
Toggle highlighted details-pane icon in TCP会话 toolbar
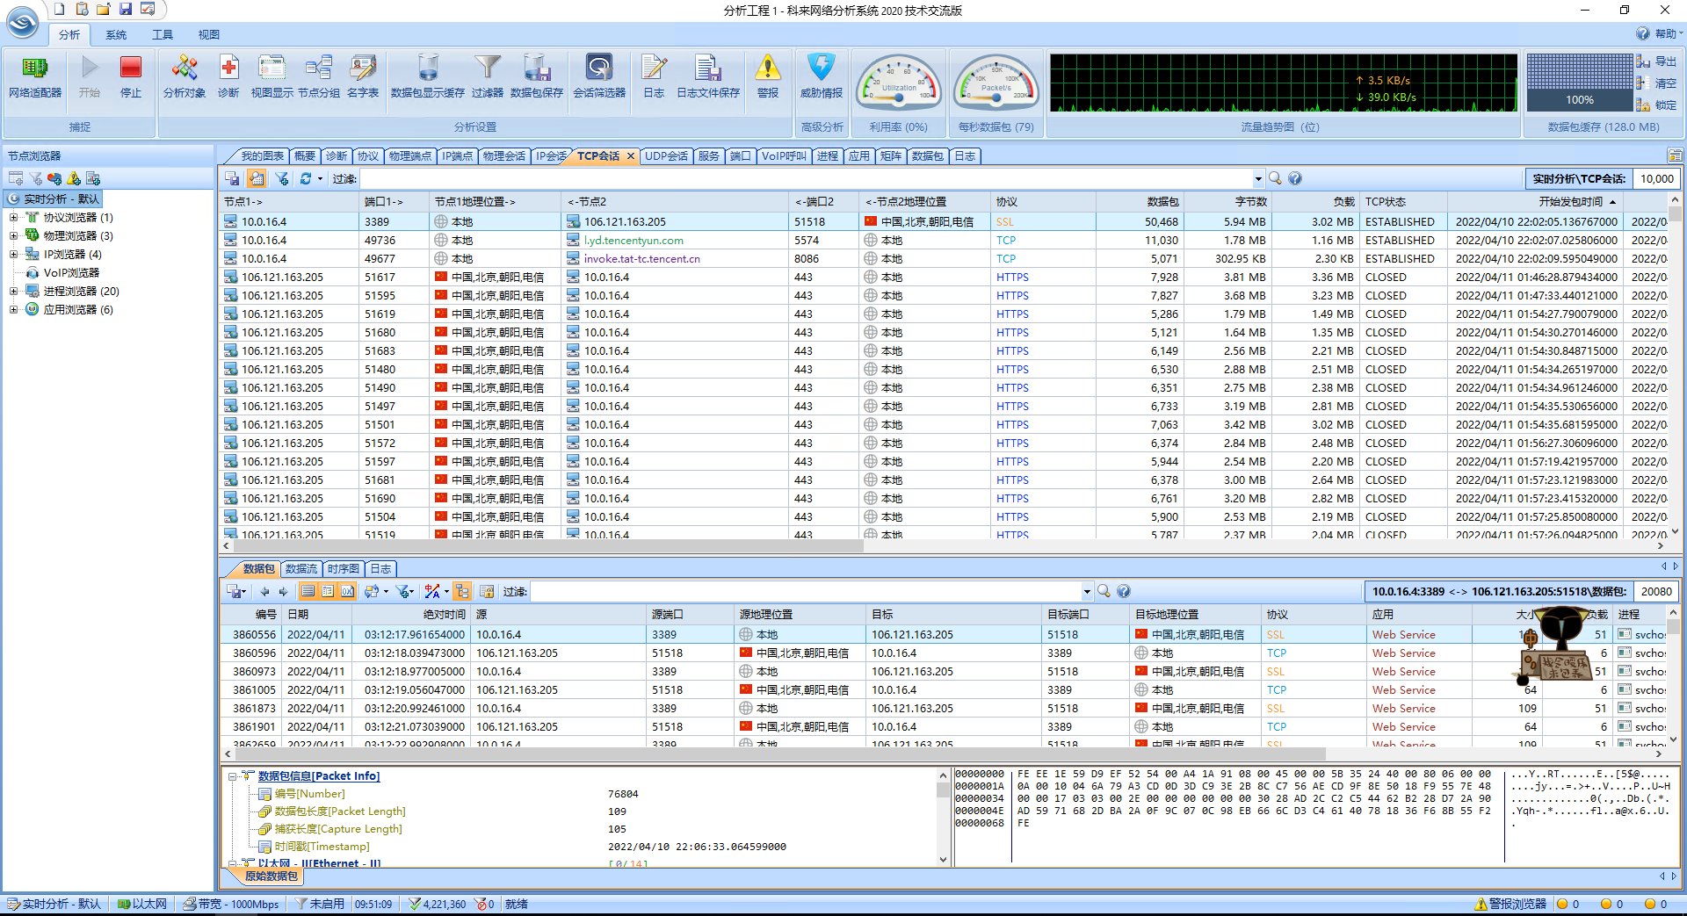tap(257, 178)
